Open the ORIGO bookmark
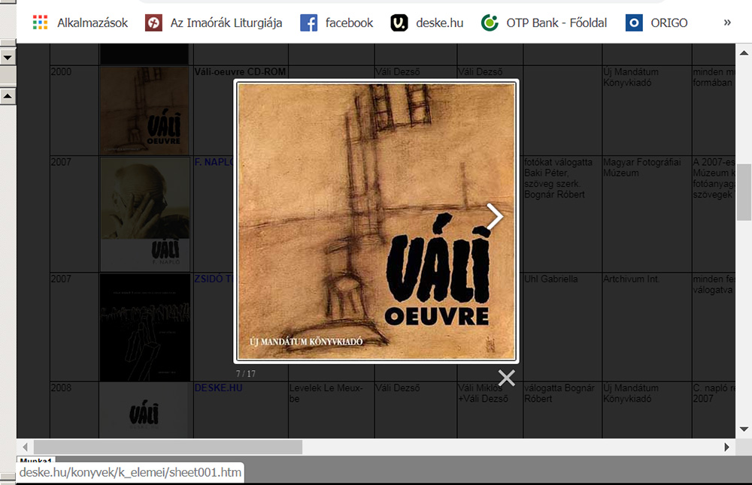 tap(656, 23)
